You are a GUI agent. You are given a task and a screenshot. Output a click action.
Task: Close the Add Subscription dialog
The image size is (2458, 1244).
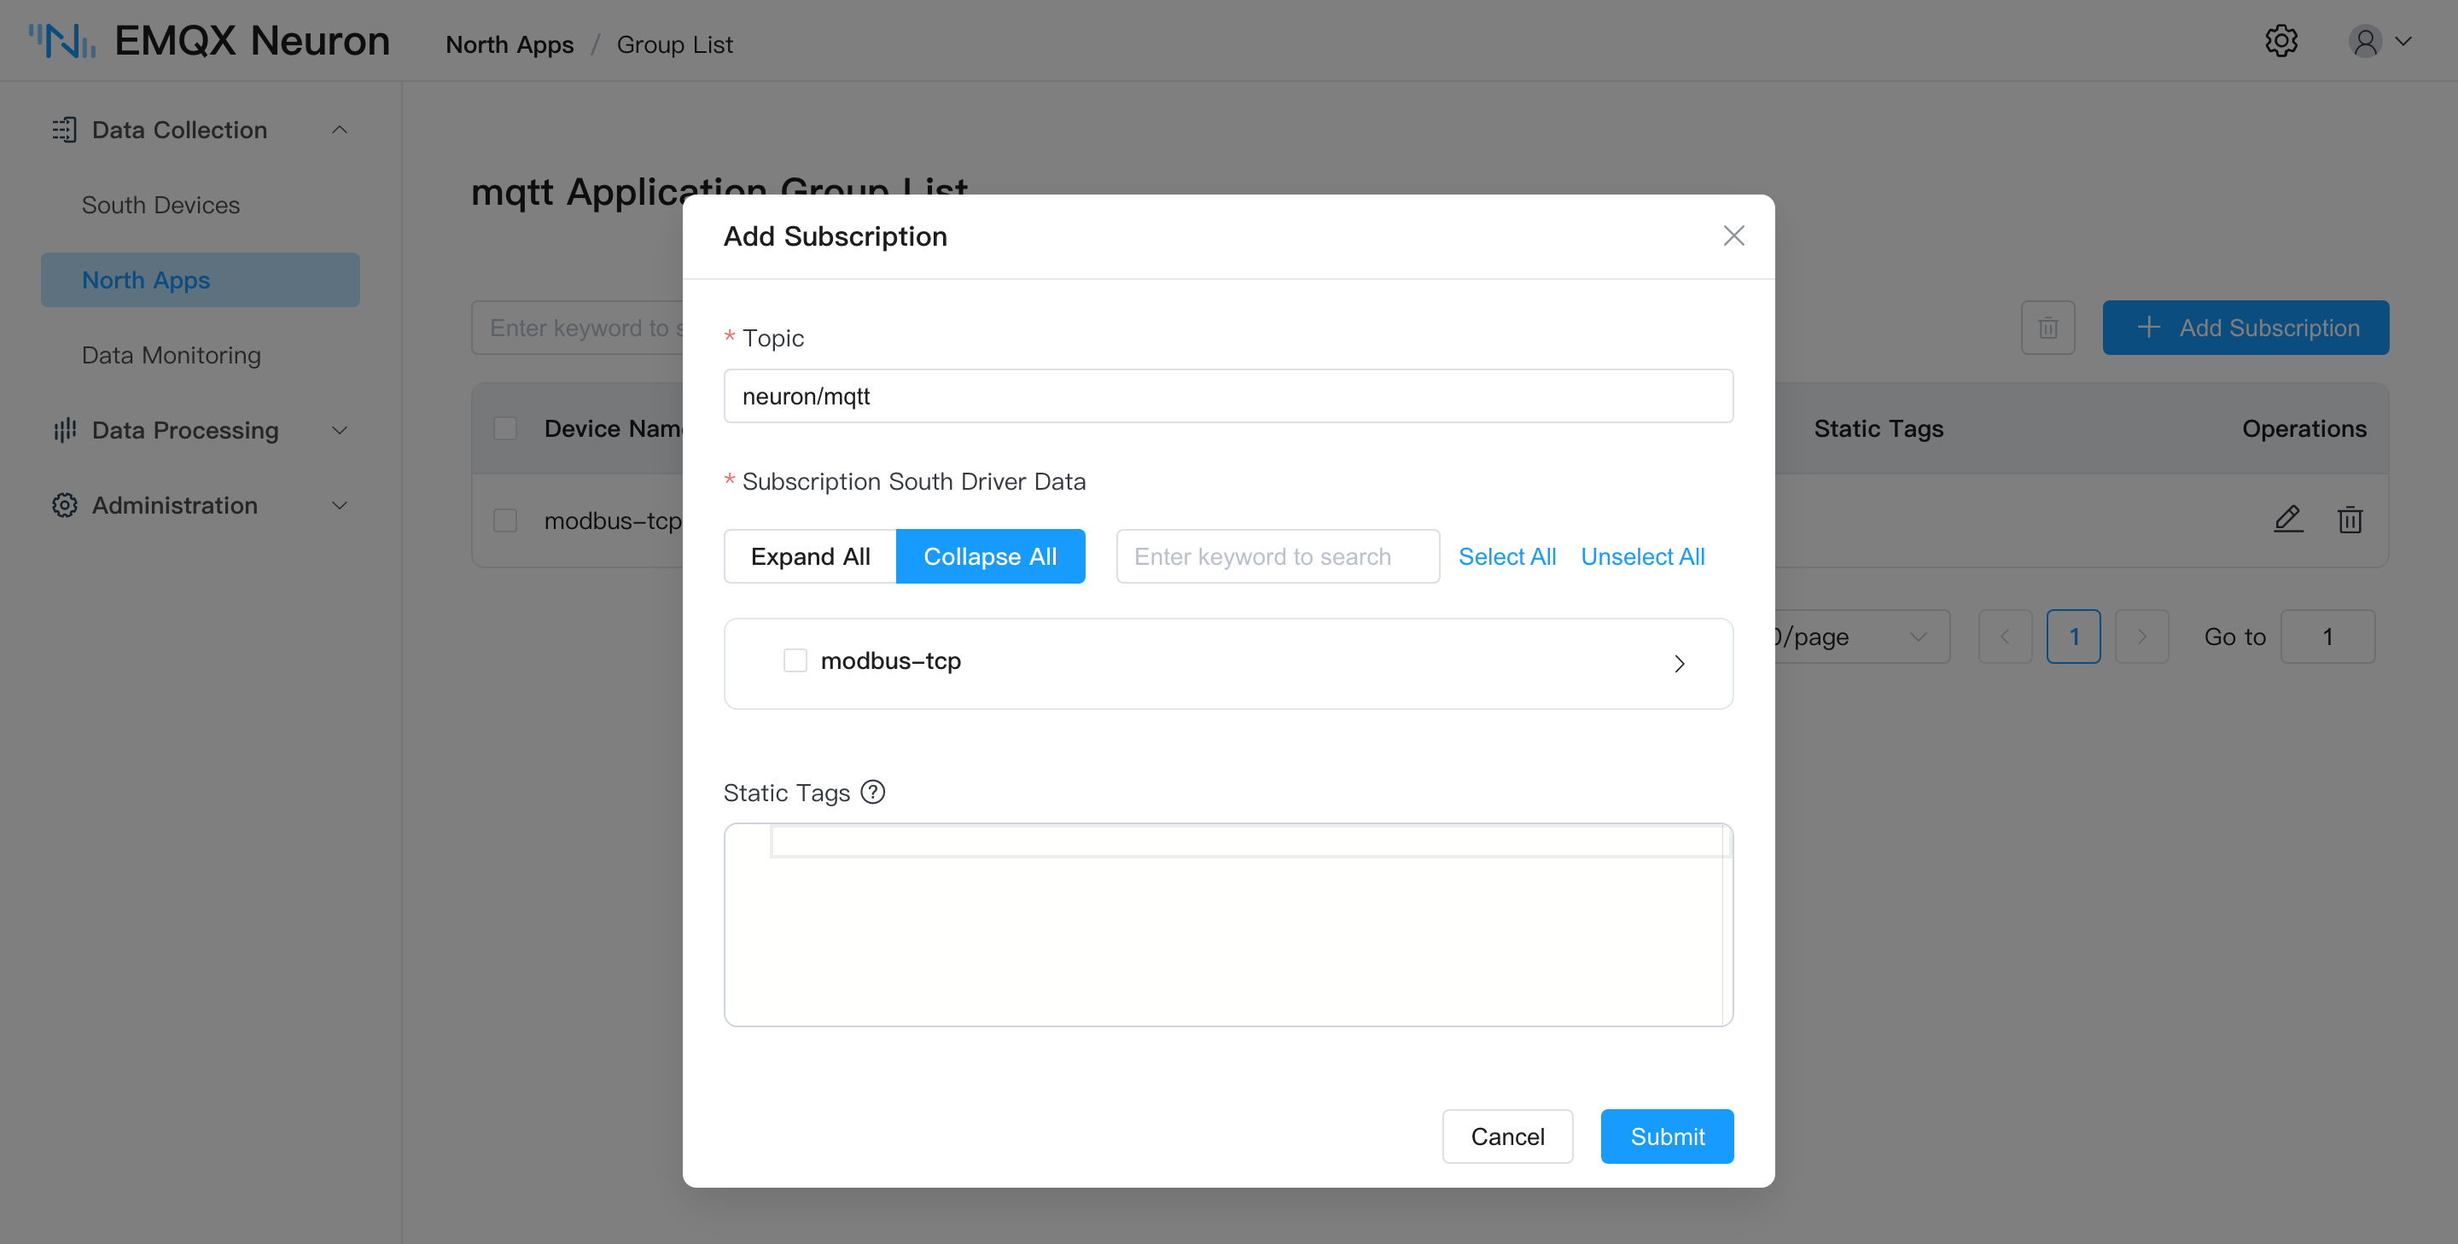click(1733, 235)
